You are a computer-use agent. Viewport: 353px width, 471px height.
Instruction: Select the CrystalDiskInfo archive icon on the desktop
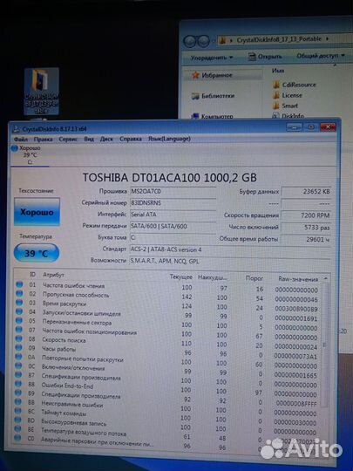(42, 91)
